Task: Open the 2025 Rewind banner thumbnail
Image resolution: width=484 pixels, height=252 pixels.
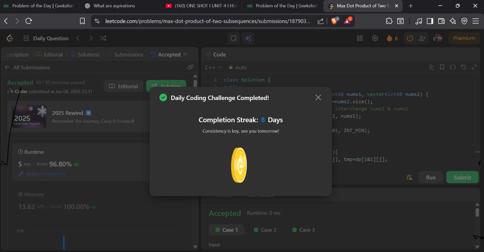Action: [x=29, y=117]
